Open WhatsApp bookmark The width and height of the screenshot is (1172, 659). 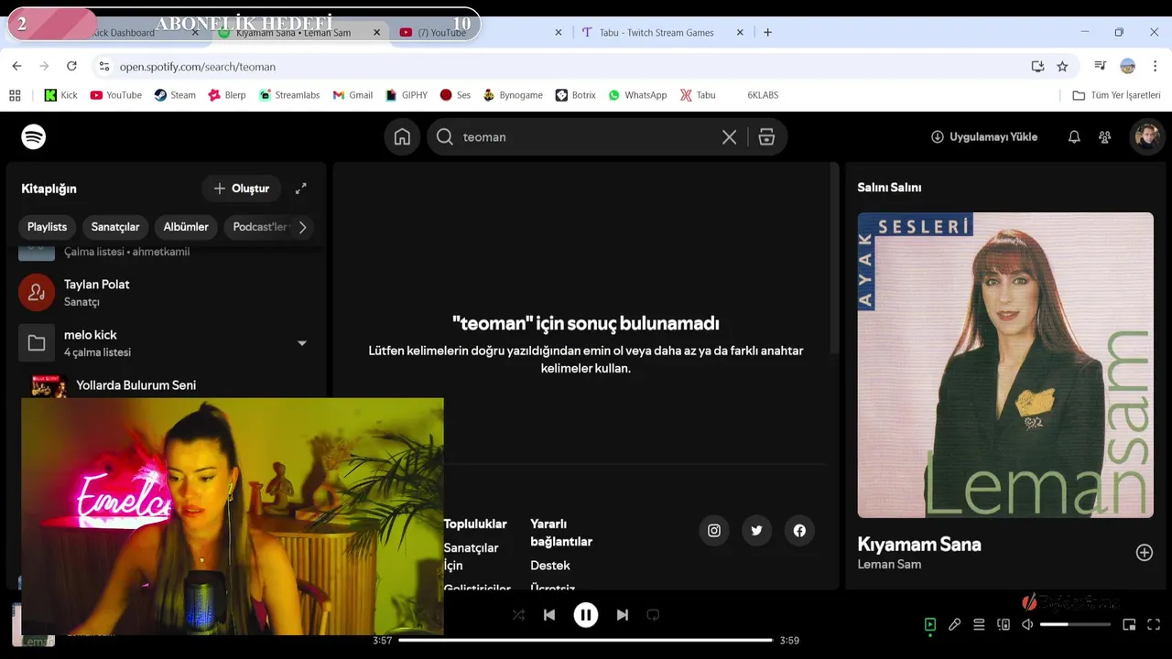pos(637,95)
